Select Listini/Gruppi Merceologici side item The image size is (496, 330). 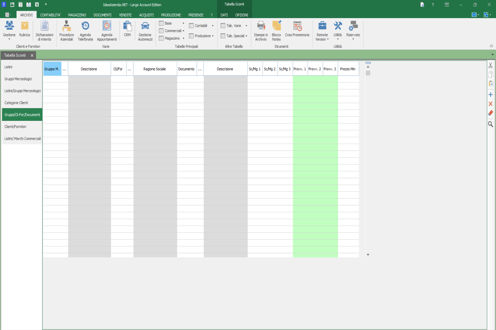pyautogui.click(x=21, y=90)
